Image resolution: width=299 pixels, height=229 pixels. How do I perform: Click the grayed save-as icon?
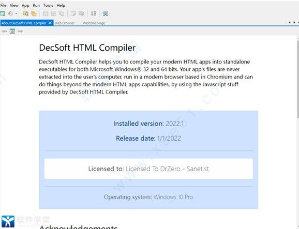click(54, 13)
